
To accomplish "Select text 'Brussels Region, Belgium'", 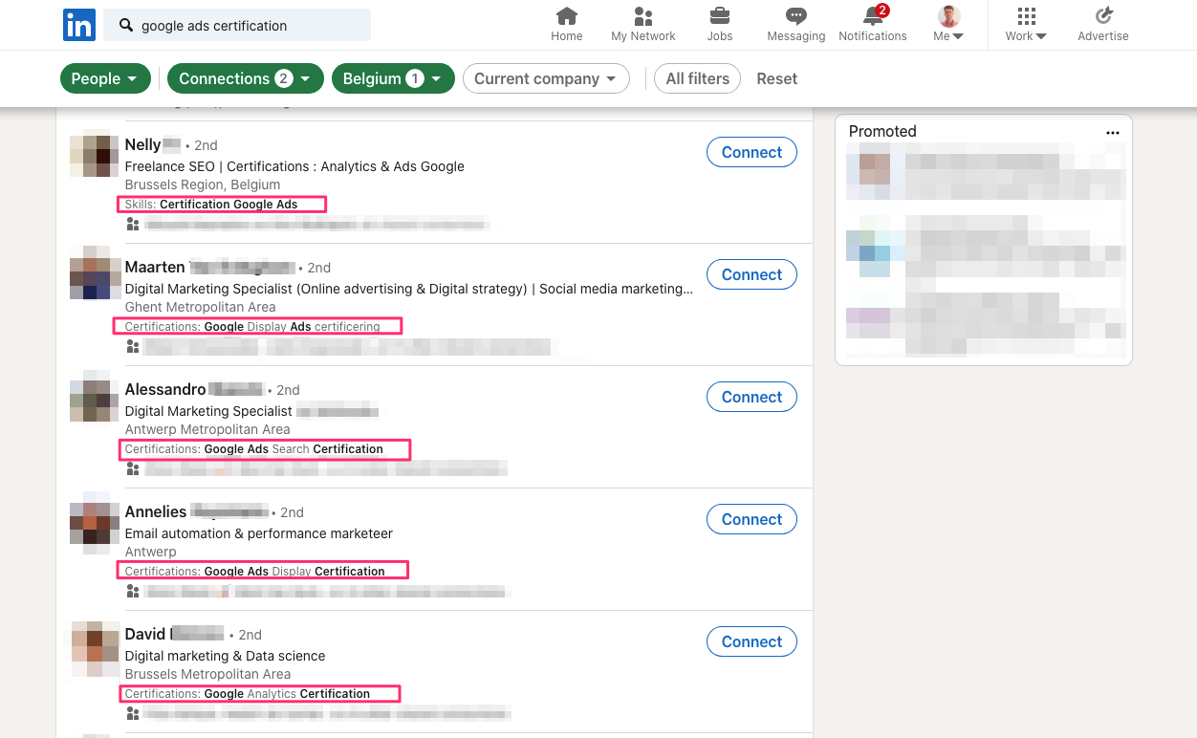I will click(203, 184).
